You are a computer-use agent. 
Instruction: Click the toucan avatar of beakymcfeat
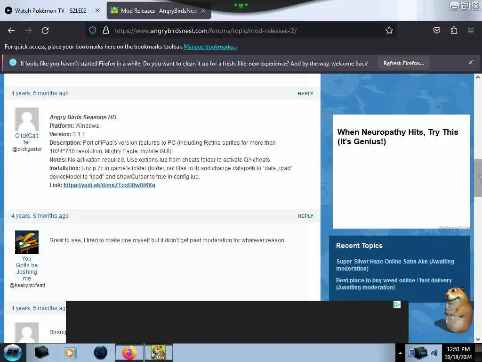click(27, 242)
